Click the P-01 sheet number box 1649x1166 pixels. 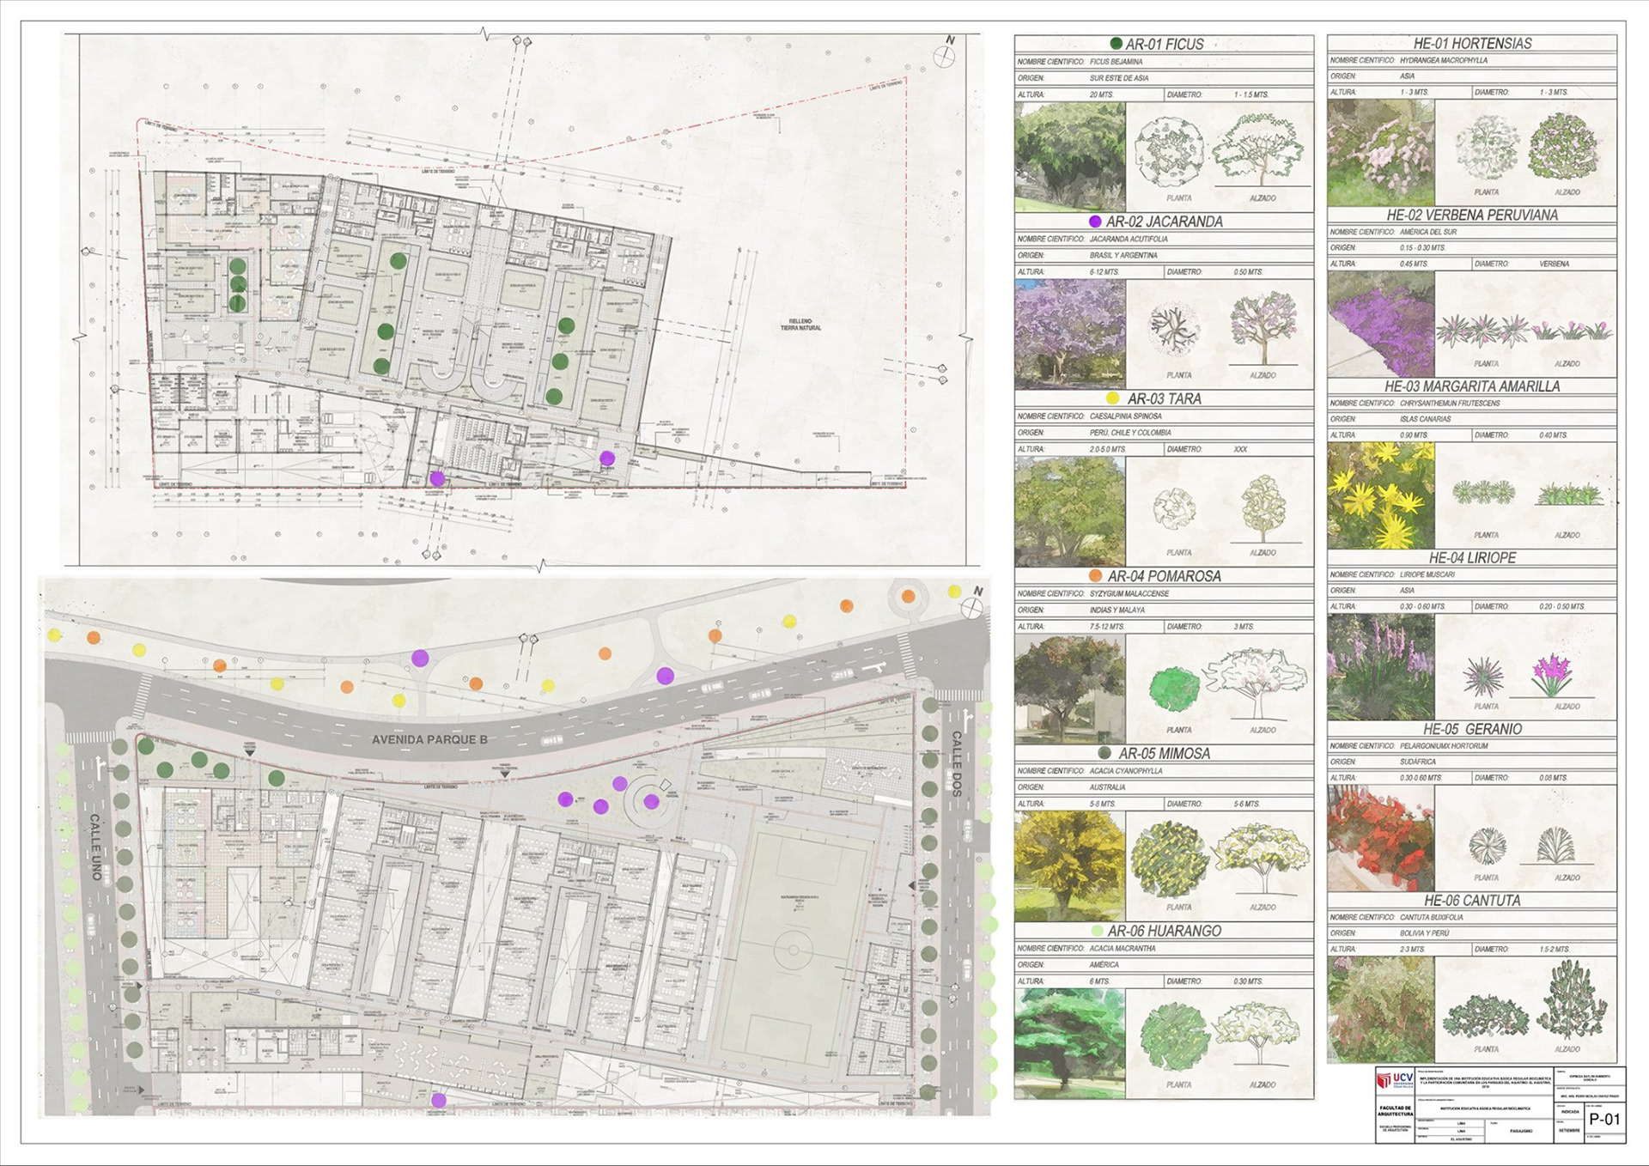click(1603, 1119)
